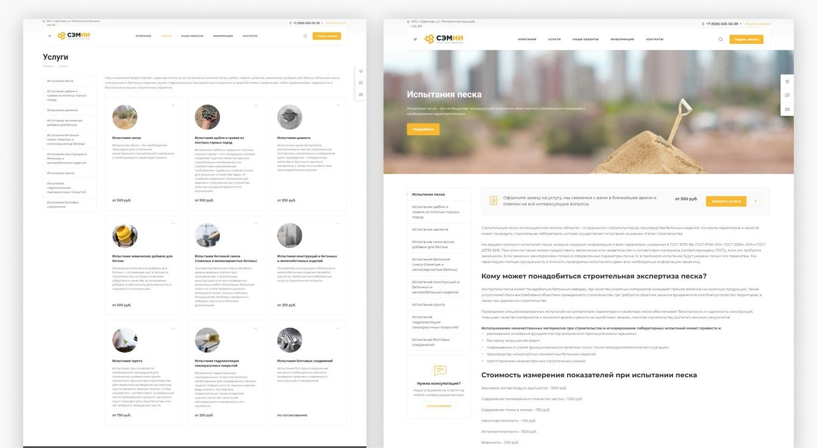Select Испытания песка in Услуги page sidebar
The image size is (817, 448).
[x=70, y=81]
